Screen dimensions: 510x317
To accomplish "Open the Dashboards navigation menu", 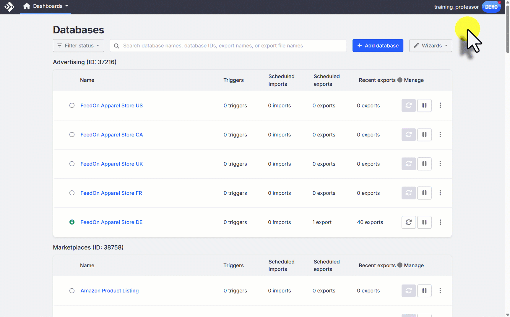I will click(x=46, y=6).
